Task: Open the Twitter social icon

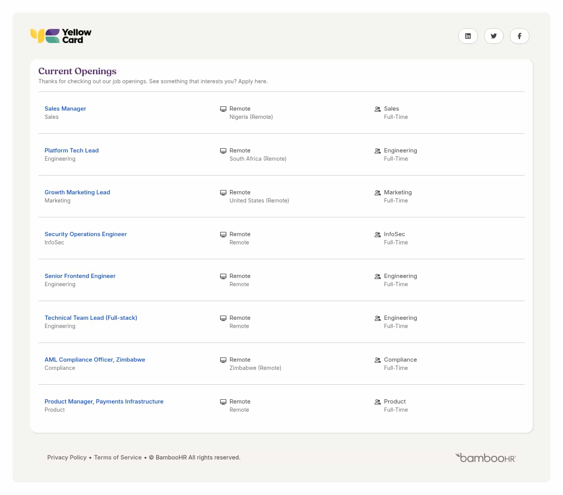Action: 494,36
